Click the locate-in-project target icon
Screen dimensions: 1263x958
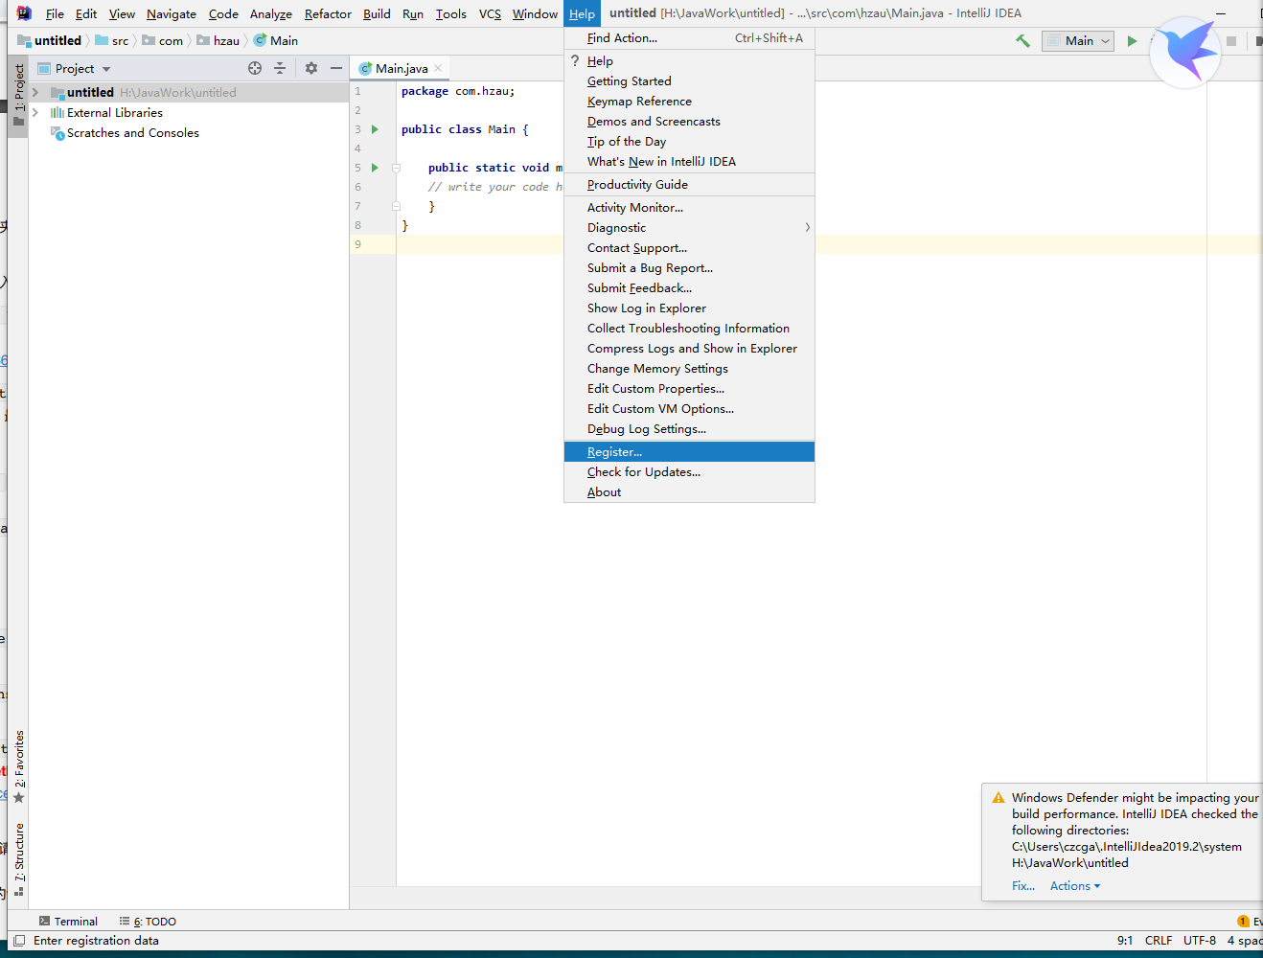point(255,68)
